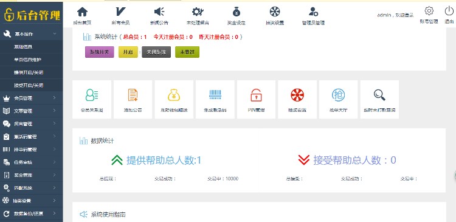The height and width of the screenshot is (222, 456).
Task: Expand the sidebar 抽奖设置 chevron
Action: [54, 201]
